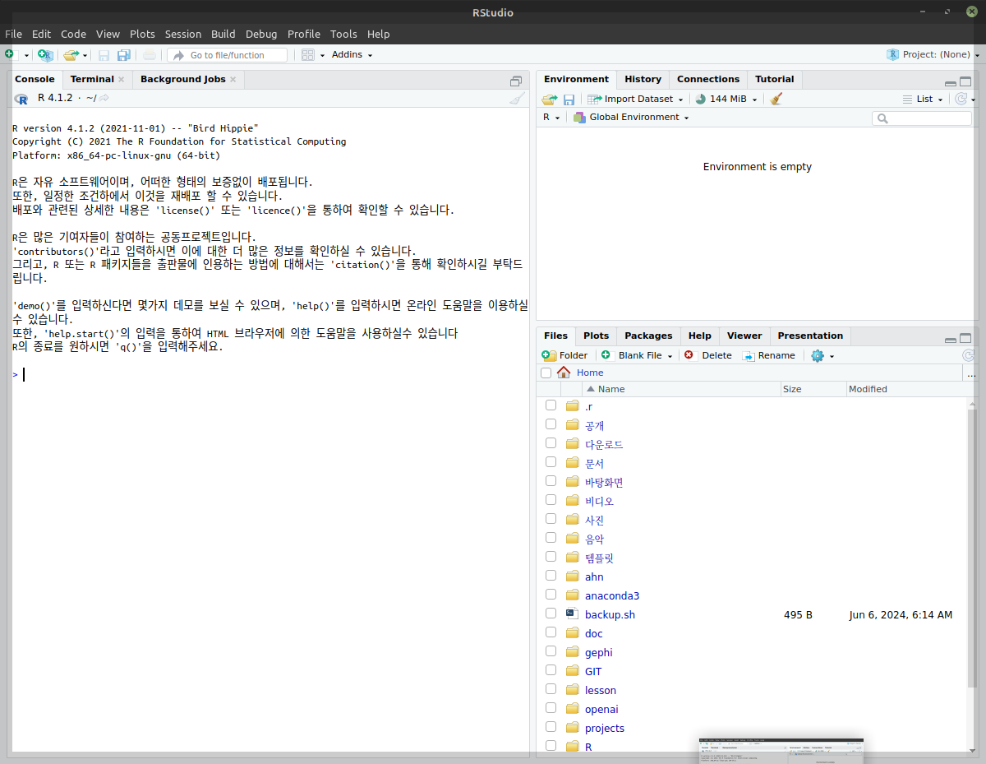This screenshot has height=764, width=986.
Task: Maximize the Console pane
Action: coord(516,81)
